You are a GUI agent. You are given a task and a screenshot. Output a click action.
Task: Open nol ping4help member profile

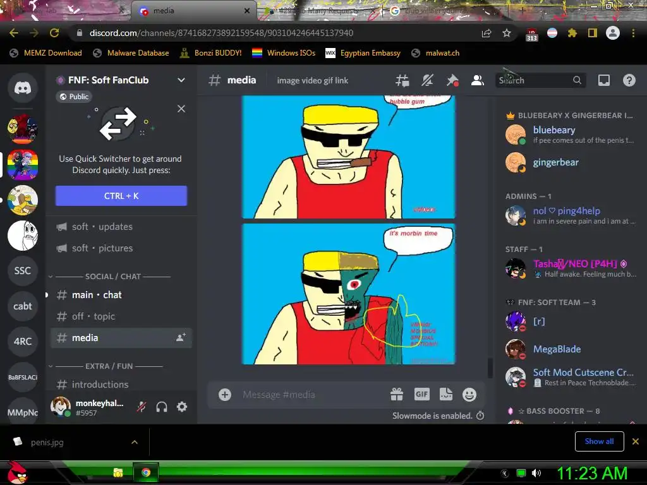(x=571, y=216)
